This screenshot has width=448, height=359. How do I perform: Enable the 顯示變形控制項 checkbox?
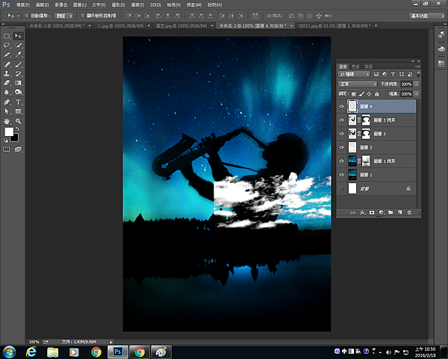coord(82,15)
